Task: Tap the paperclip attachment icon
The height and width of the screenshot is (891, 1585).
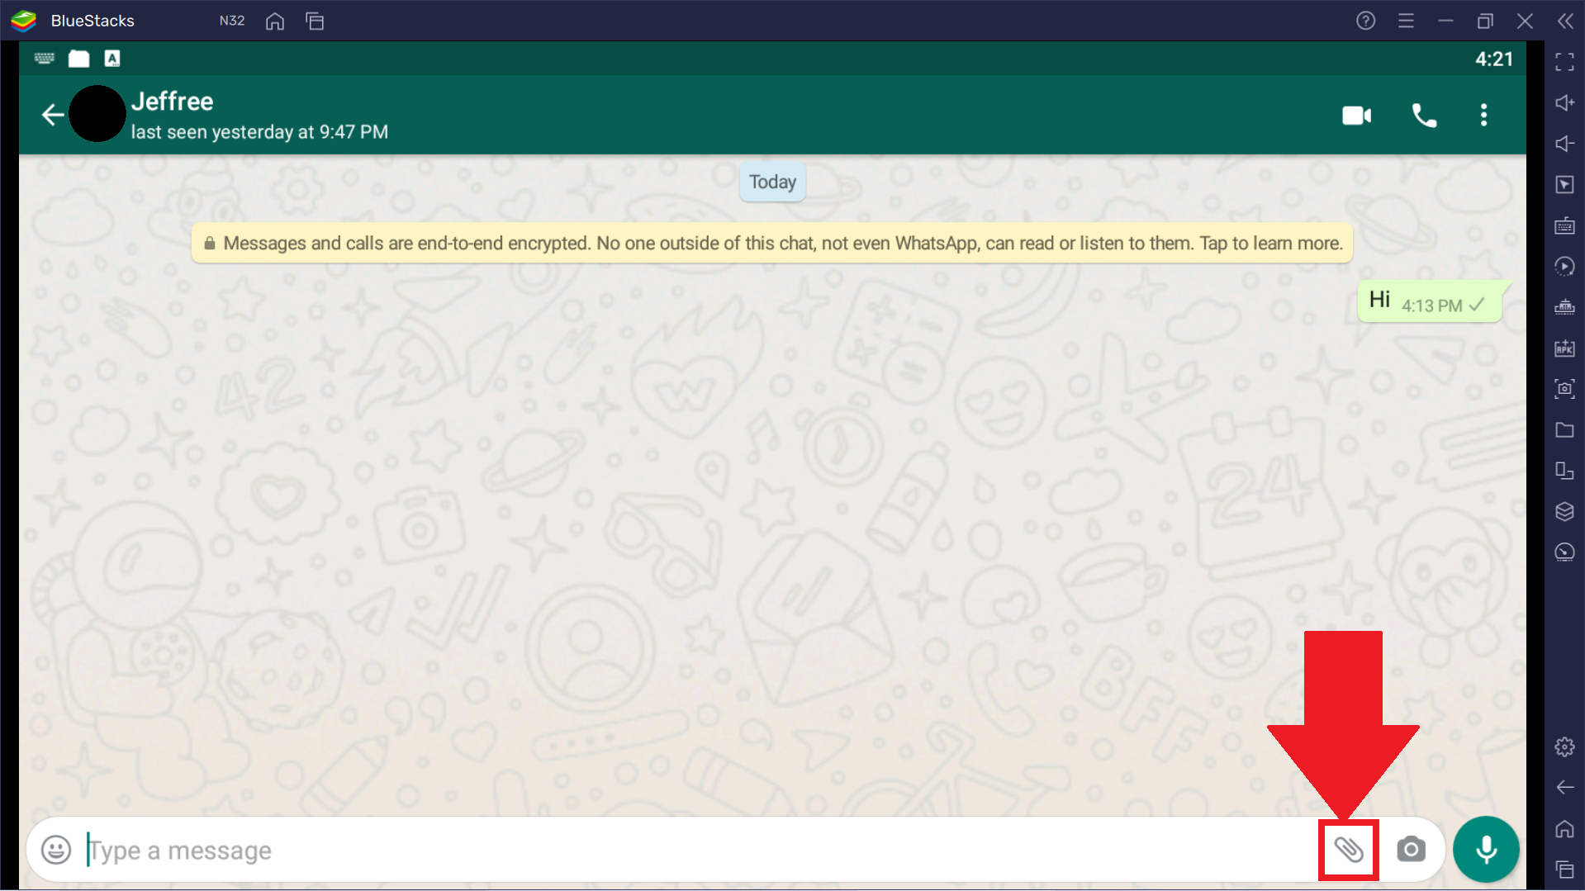Action: pyautogui.click(x=1349, y=849)
